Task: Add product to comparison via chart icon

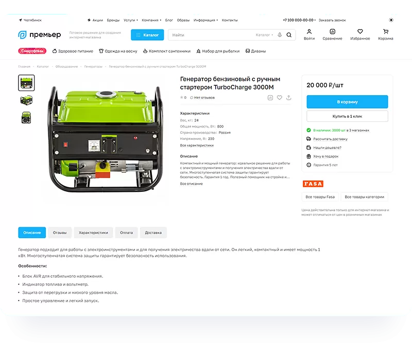Action: coord(270,97)
